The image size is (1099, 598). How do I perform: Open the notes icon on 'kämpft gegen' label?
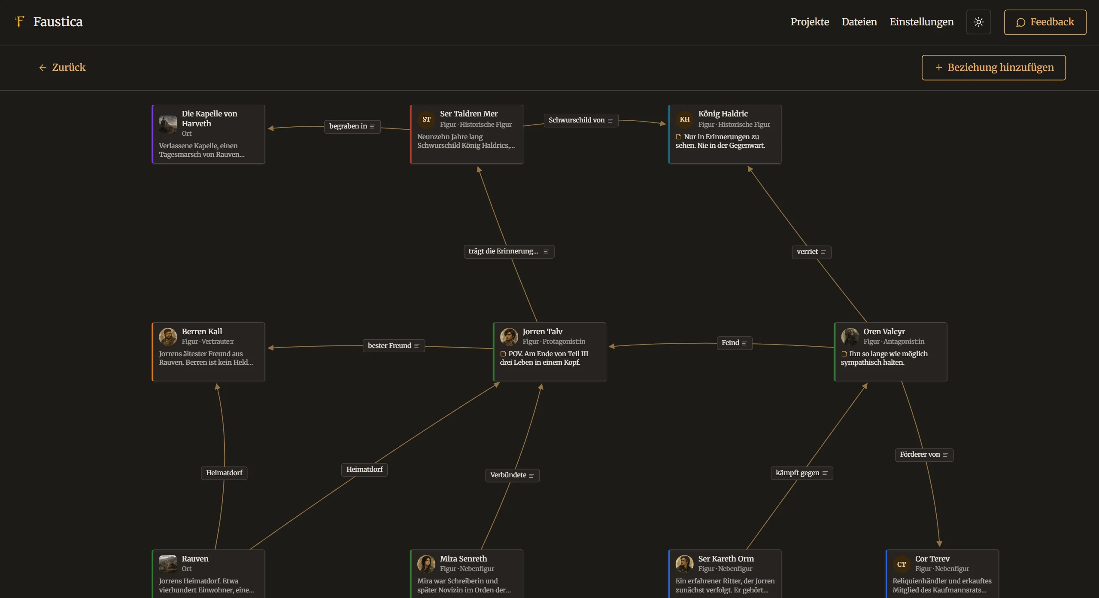click(x=825, y=473)
